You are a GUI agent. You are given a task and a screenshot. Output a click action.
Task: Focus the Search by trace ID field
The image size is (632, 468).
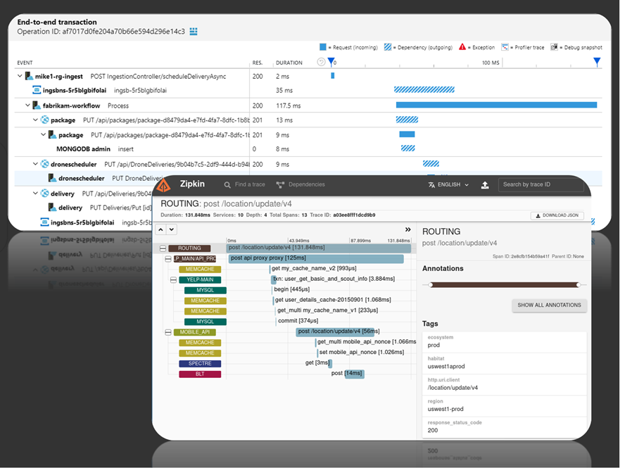pos(541,184)
